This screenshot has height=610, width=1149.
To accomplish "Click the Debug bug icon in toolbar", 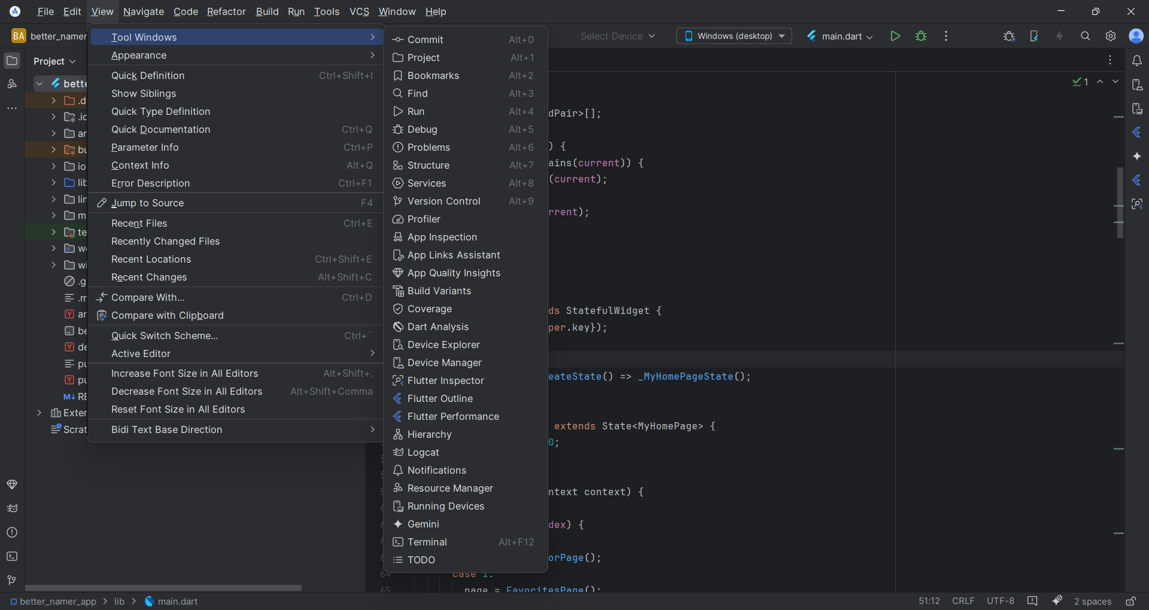I will pyautogui.click(x=921, y=36).
